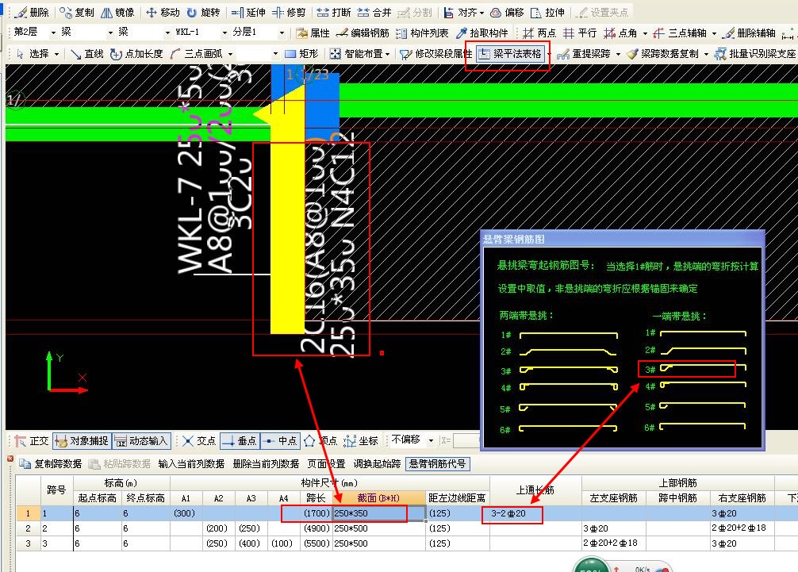
Task: Click the 打断 break tool
Action: pyautogui.click(x=334, y=12)
